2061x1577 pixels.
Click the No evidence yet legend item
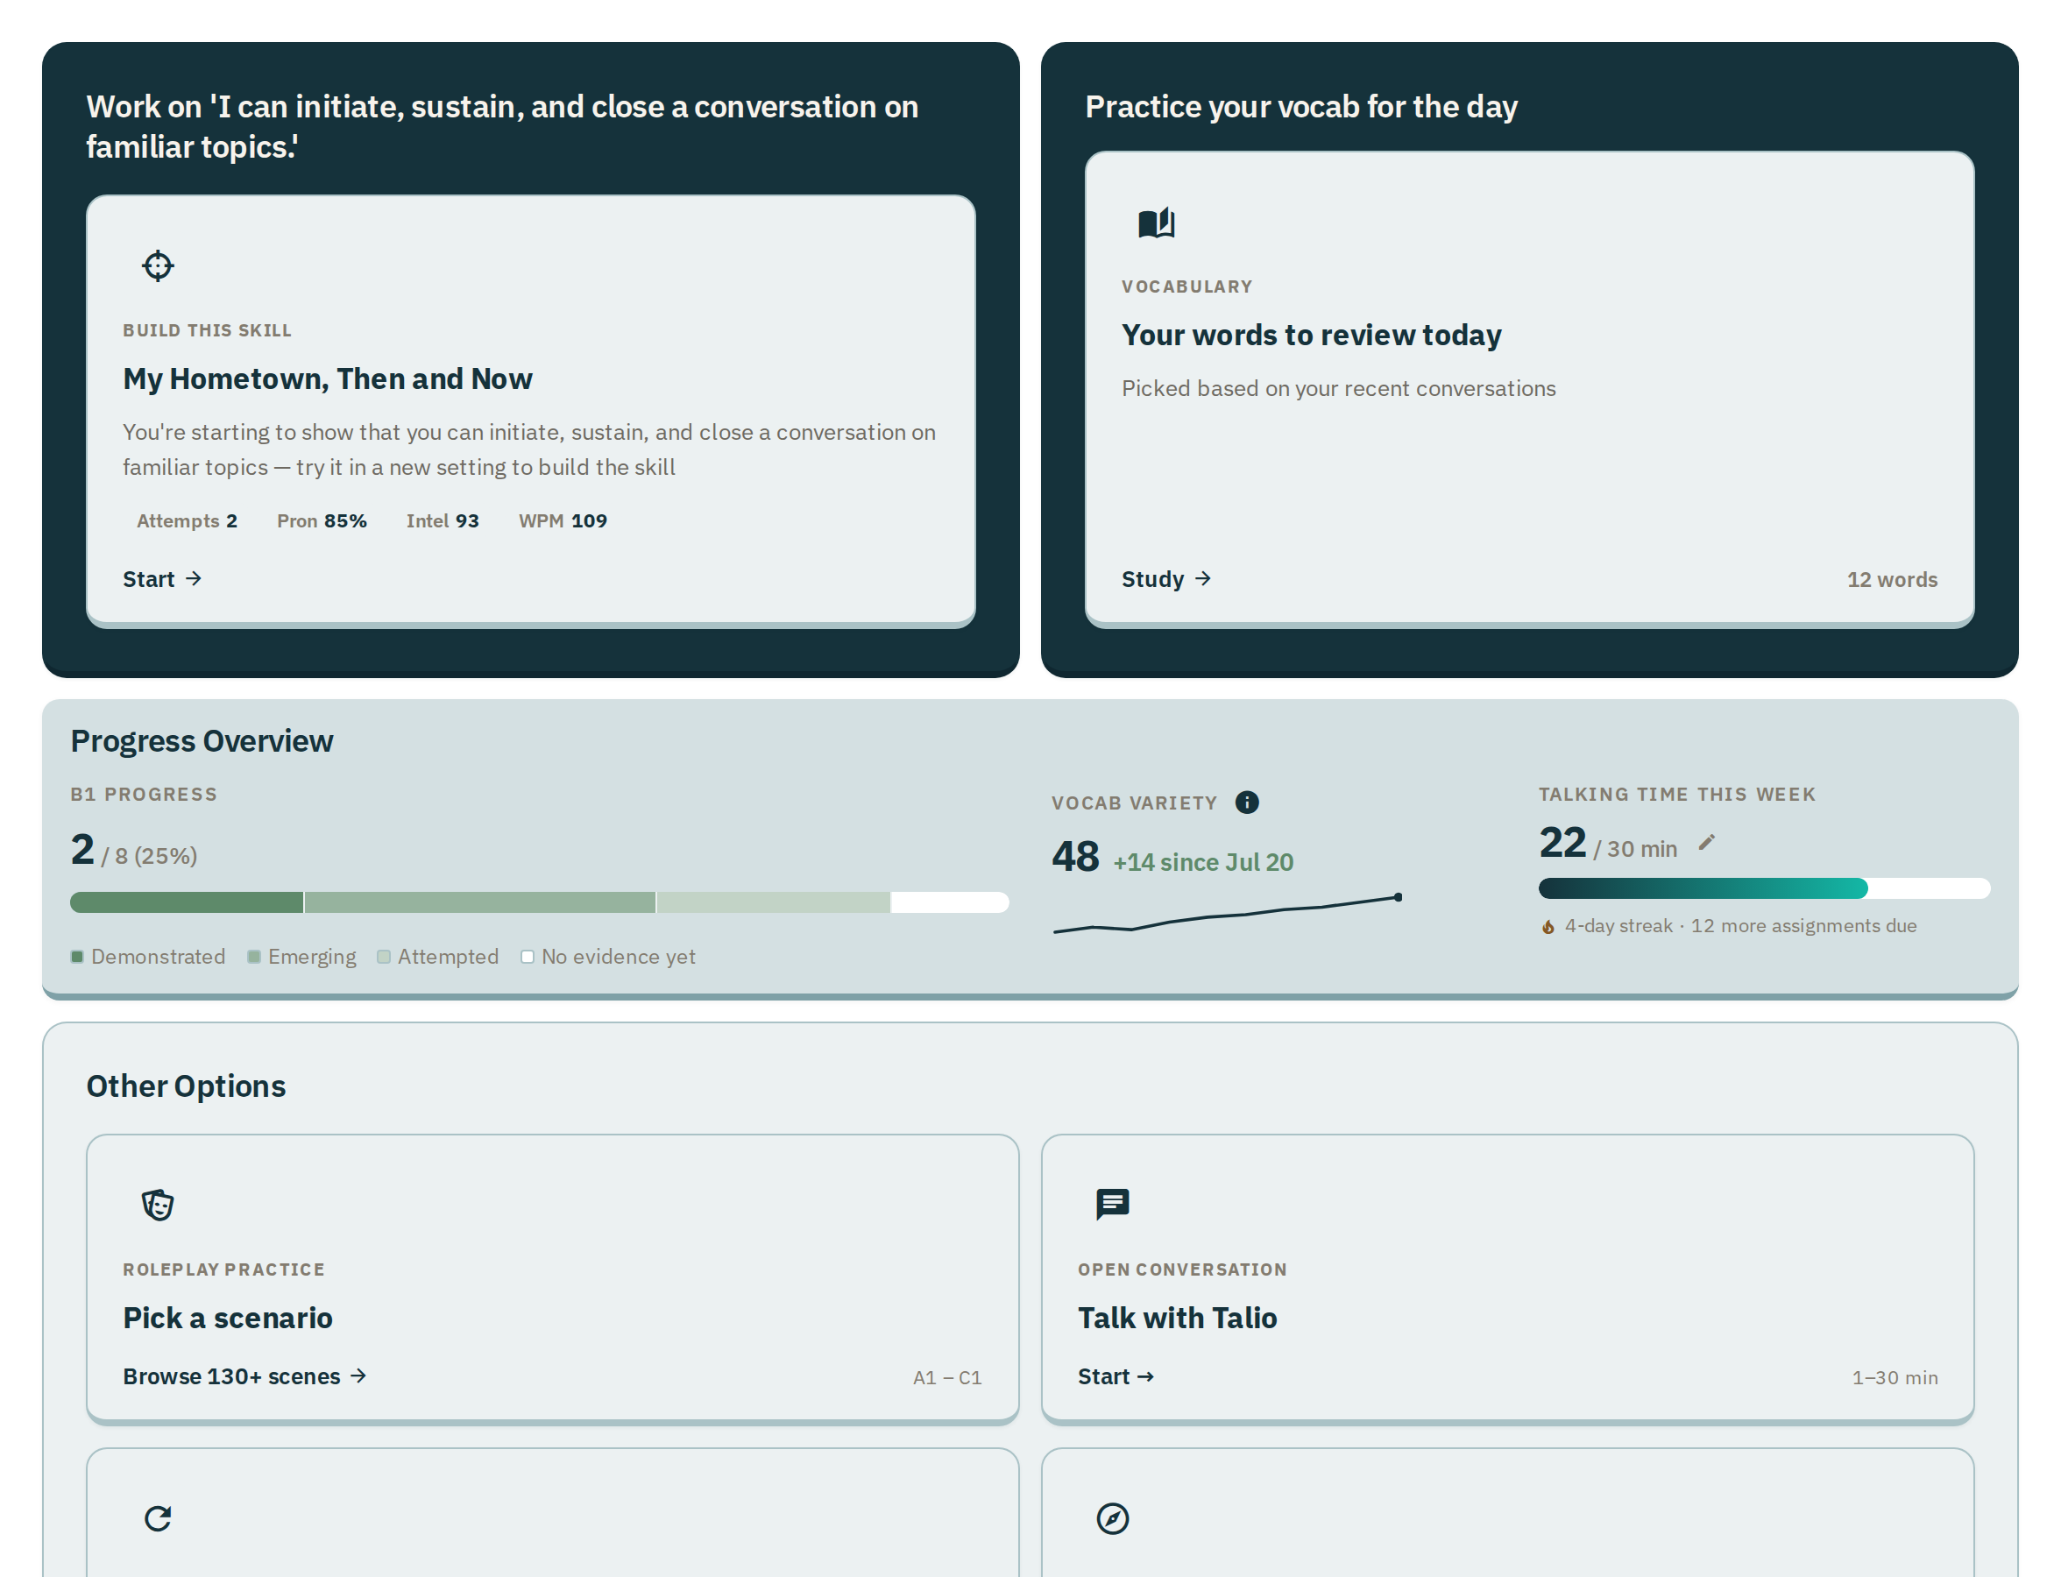click(608, 957)
